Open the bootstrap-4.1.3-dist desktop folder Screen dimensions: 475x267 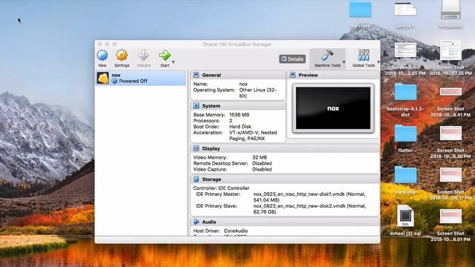point(405,92)
